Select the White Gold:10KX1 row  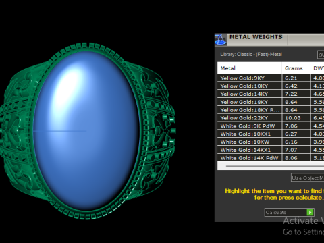click(271, 134)
